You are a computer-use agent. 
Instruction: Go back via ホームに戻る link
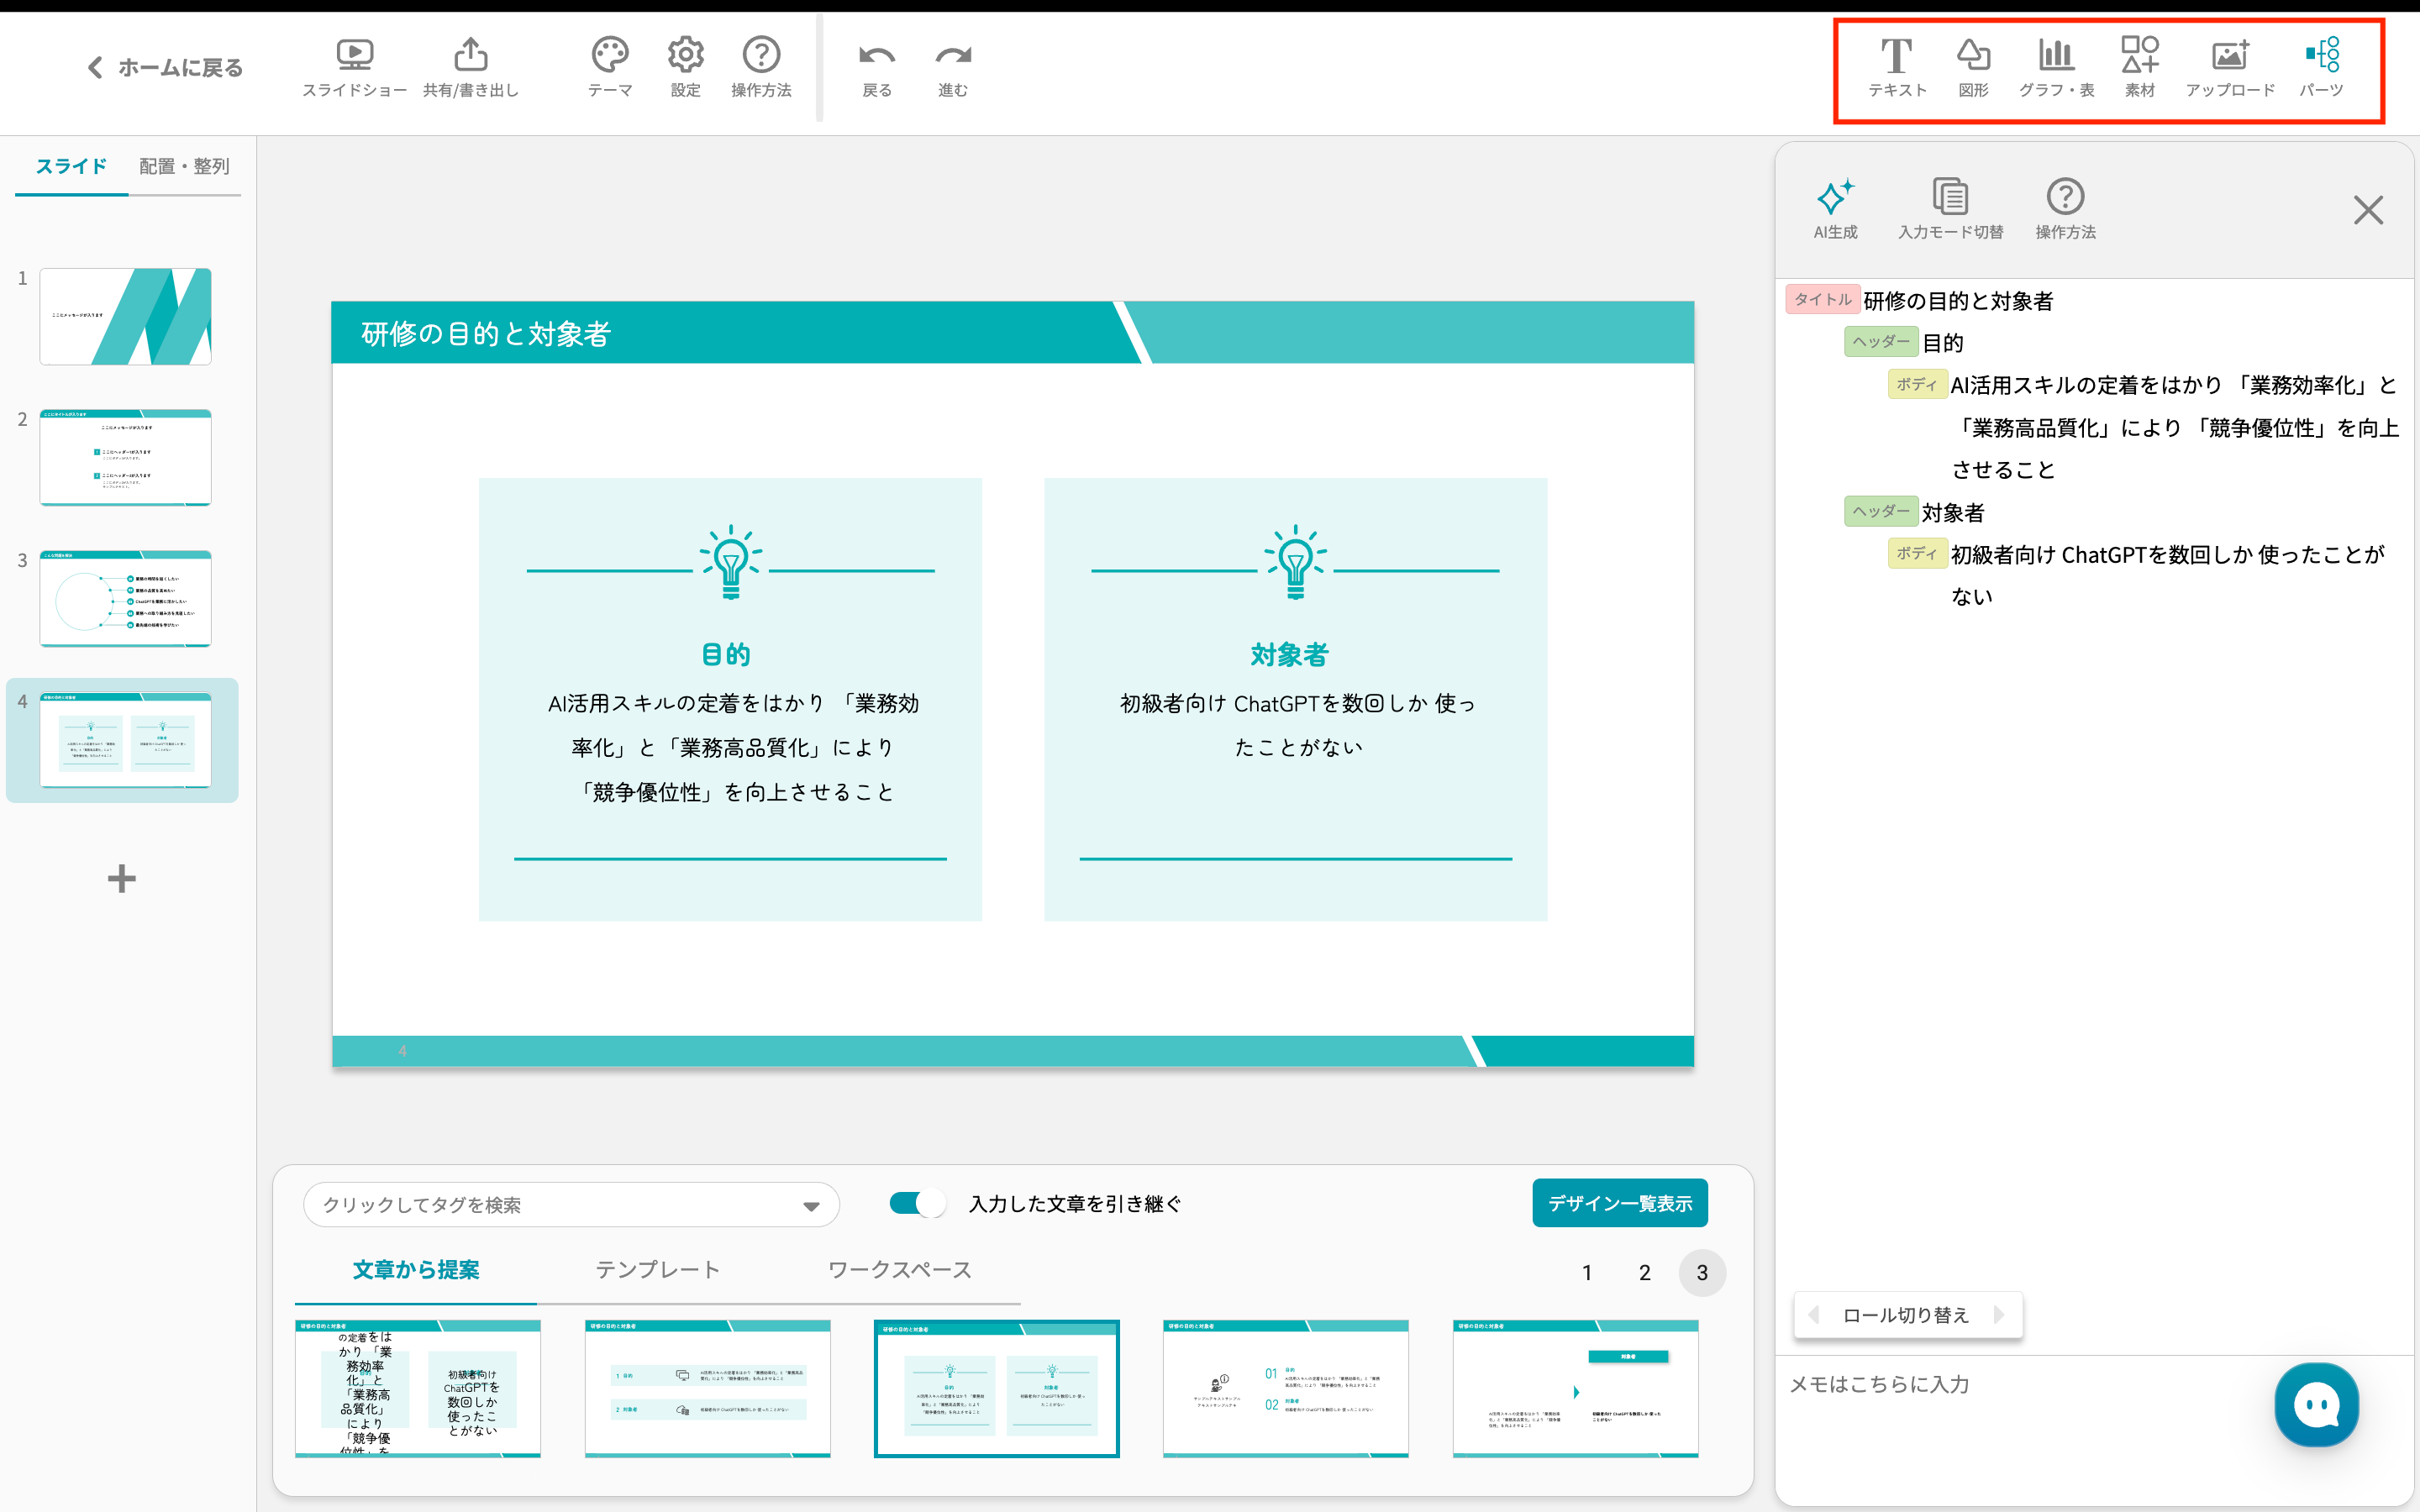pyautogui.click(x=166, y=67)
